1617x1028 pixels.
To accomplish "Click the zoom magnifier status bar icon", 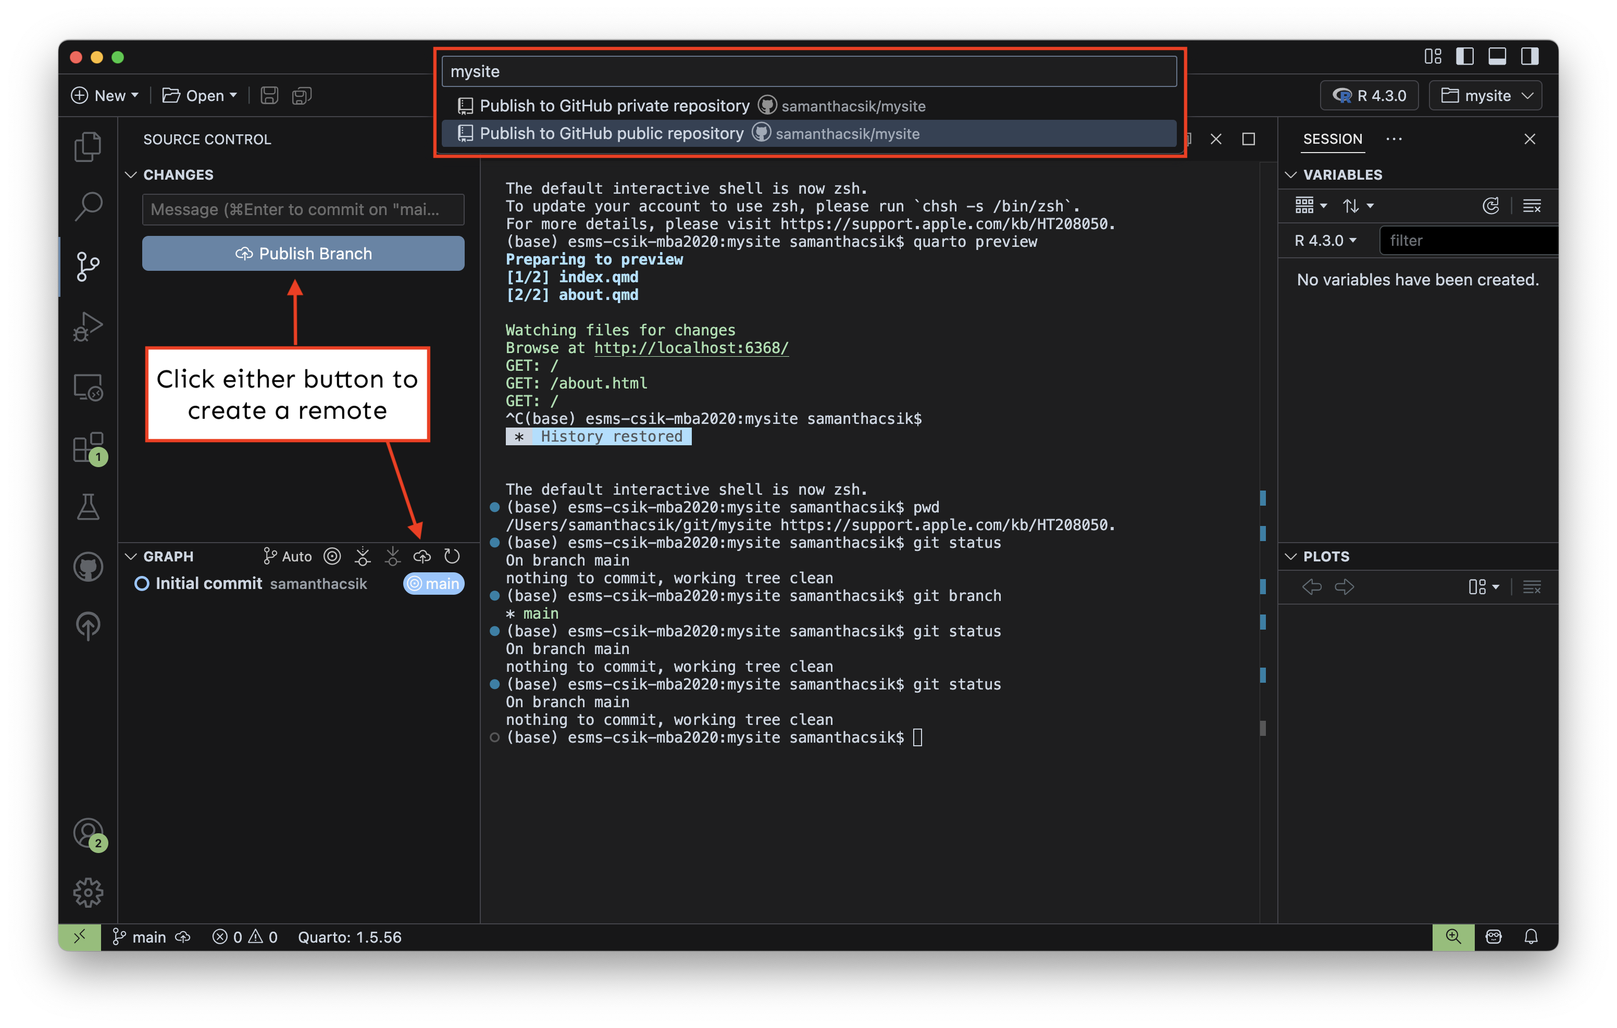I will coord(1453,937).
